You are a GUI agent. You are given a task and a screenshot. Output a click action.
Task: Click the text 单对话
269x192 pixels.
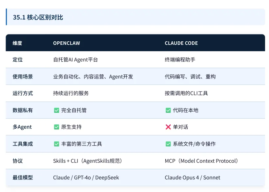pyautogui.click(x=180, y=127)
